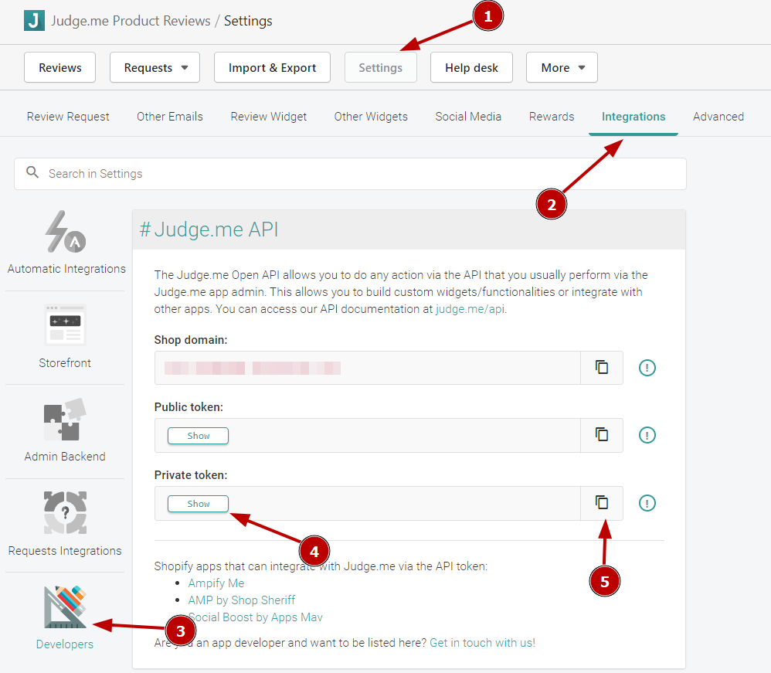Screen dimensions: 771x673
Task: Click the Shop domain field
Action: click(x=368, y=368)
